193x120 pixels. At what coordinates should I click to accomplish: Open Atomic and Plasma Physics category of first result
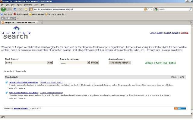52,83
